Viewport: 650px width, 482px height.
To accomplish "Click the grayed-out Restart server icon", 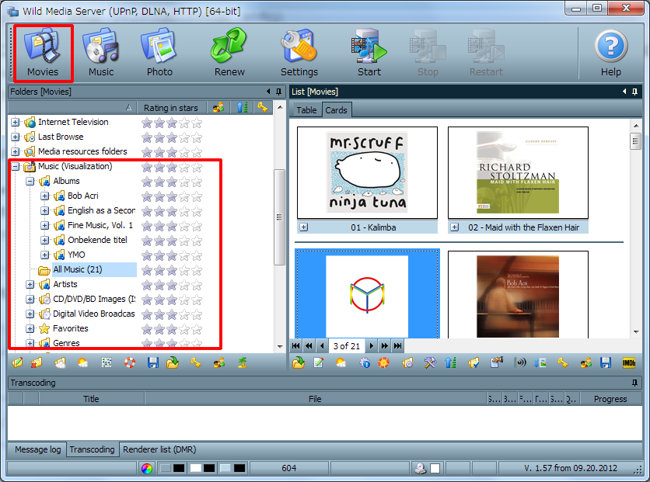I will point(486,53).
